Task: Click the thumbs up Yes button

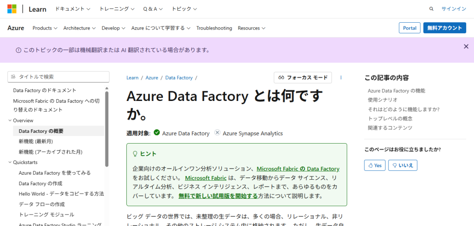Action: (x=375, y=165)
